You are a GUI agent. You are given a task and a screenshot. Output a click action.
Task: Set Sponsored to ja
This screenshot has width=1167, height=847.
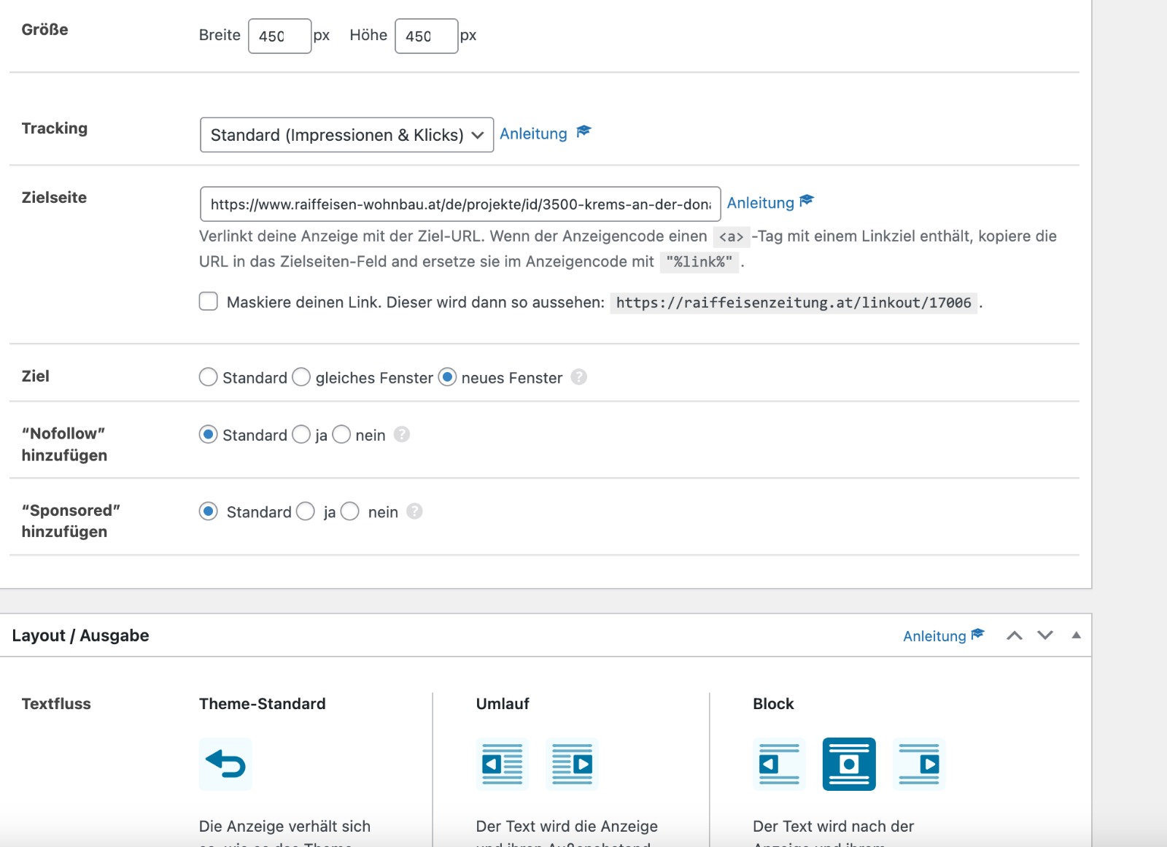[x=306, y=511]
